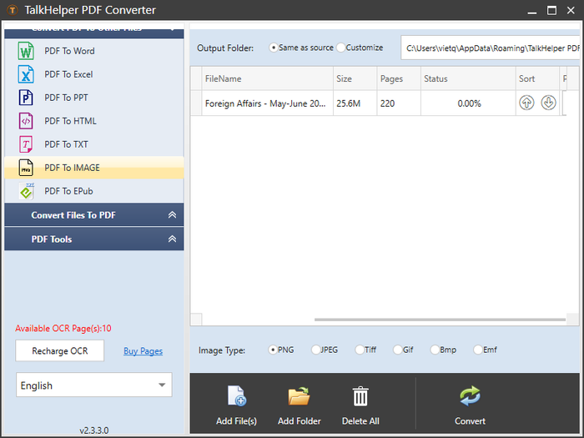Image resolution: width=584 pixels, height=438 pixels.
Task: Click the Recharge OCR button
Action: (59, 350)
